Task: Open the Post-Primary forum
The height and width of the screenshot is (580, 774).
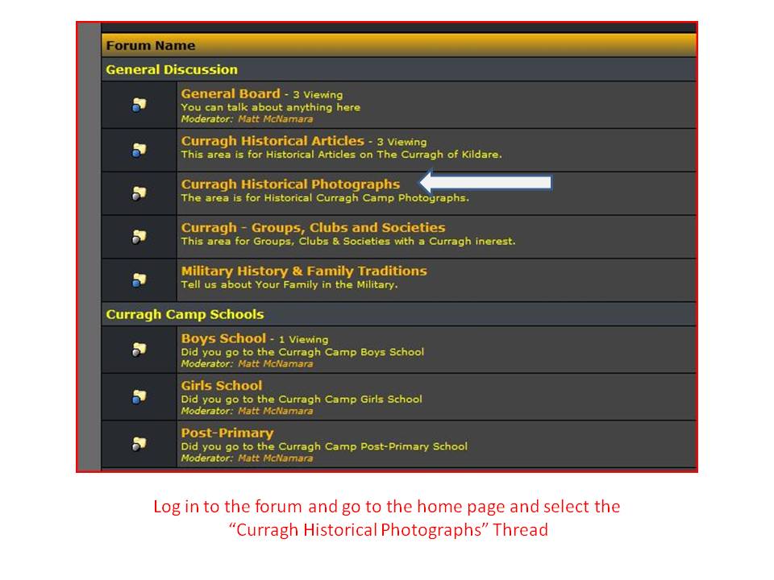Action: pyautogui.click(x=227, y=433)
